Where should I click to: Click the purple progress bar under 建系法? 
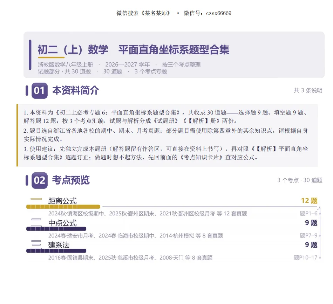(56, 251)
